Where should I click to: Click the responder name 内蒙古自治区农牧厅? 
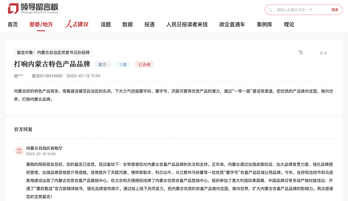pos(44,148)
